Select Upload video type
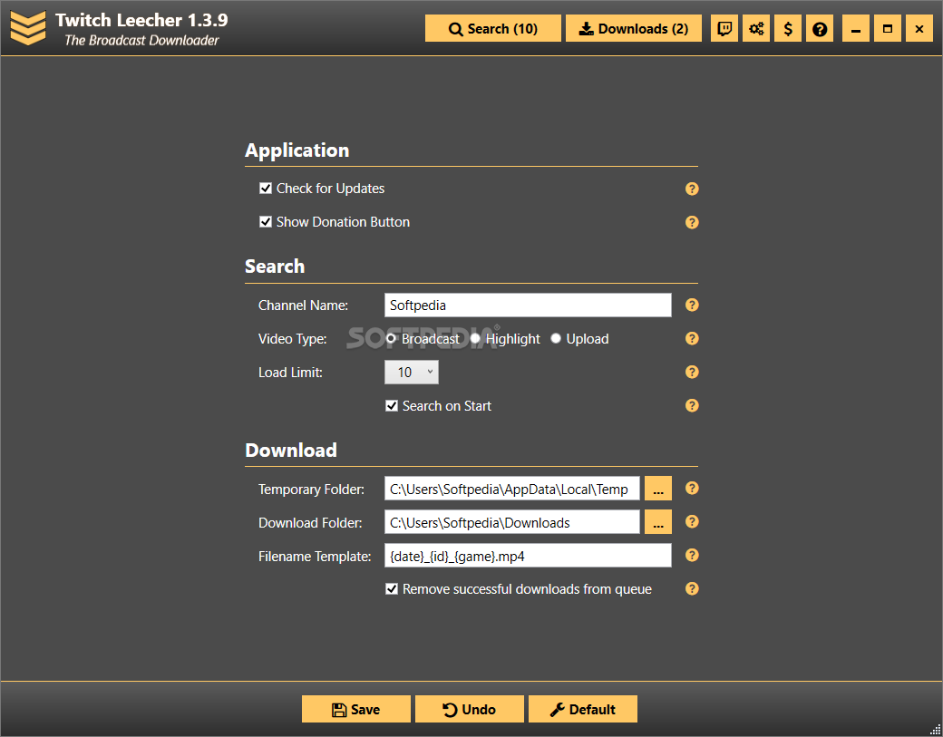 (556, 339)
